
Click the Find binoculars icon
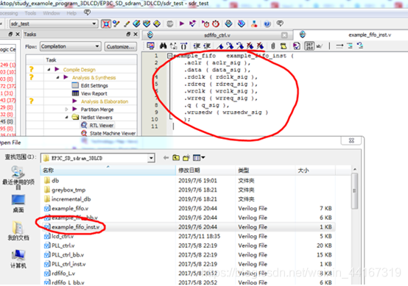pyautogui.click(x=163, y=46)
